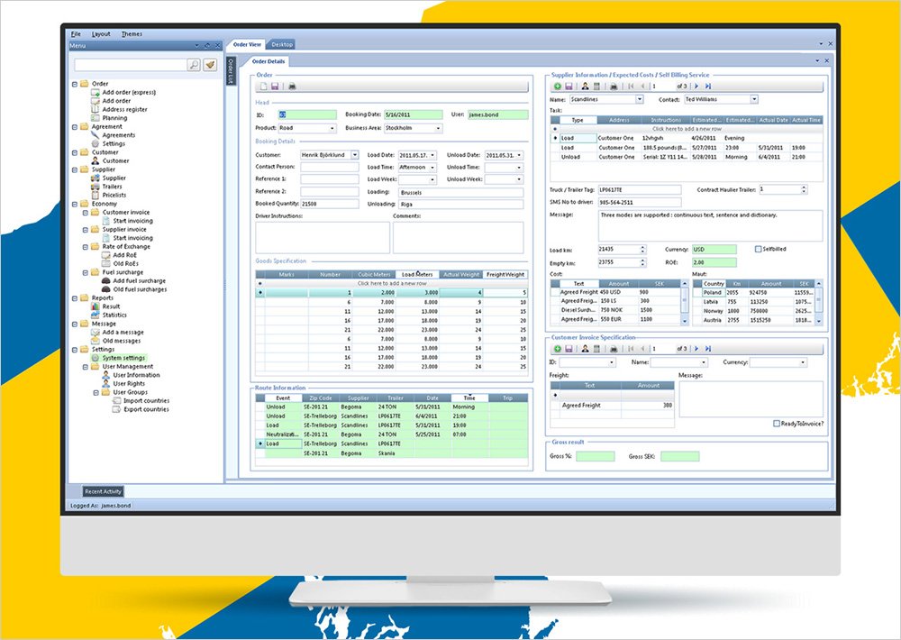Increment the Load km spinner value

click(642, 246)
